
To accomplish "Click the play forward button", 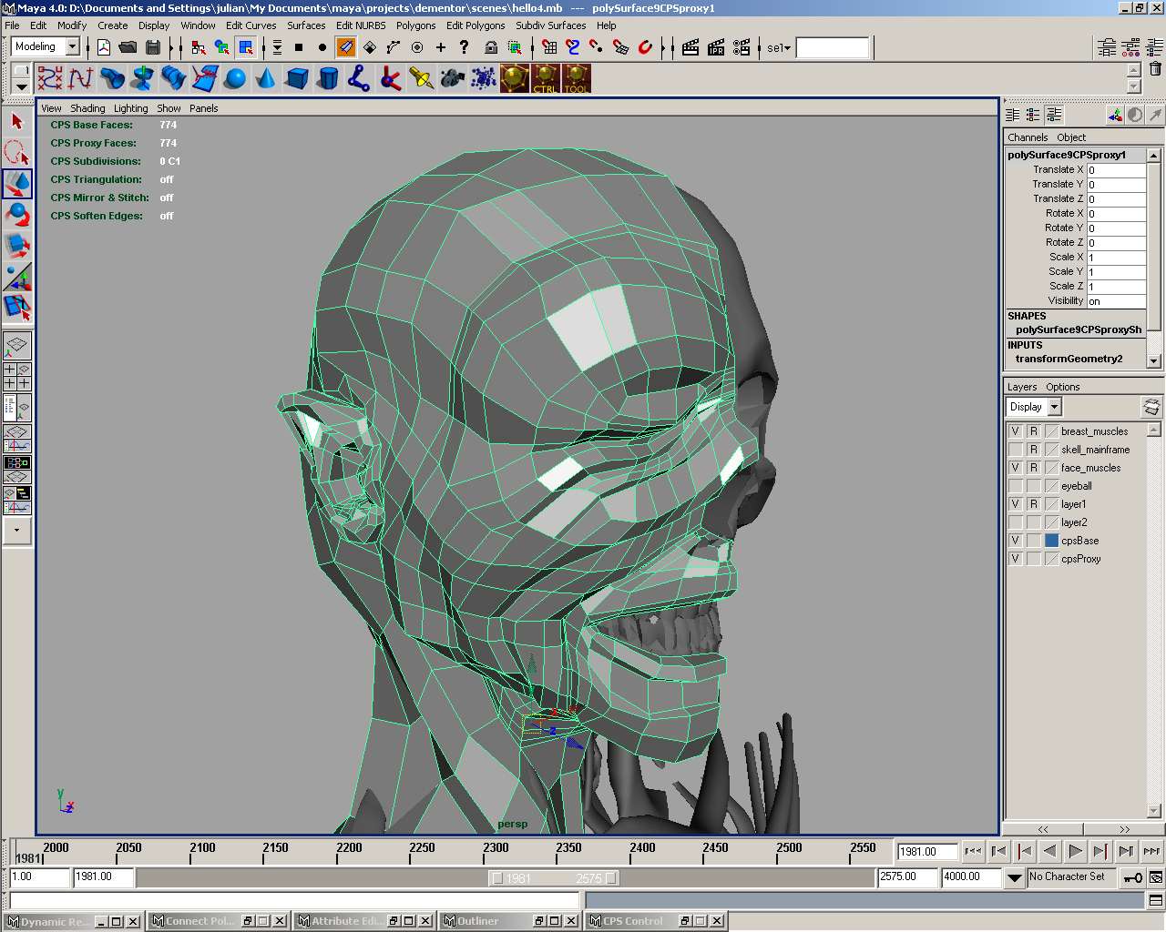I will point(1075,851).
